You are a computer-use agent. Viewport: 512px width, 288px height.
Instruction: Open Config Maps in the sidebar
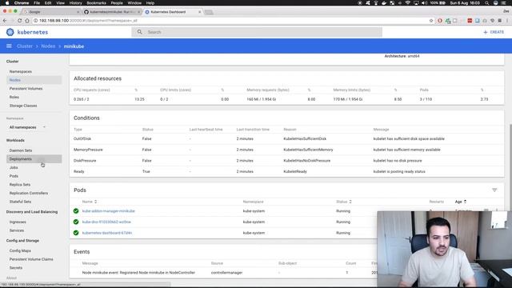(20, 250)
